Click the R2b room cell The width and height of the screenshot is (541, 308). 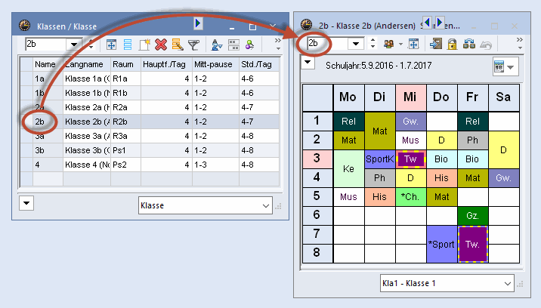pos(125,122)
